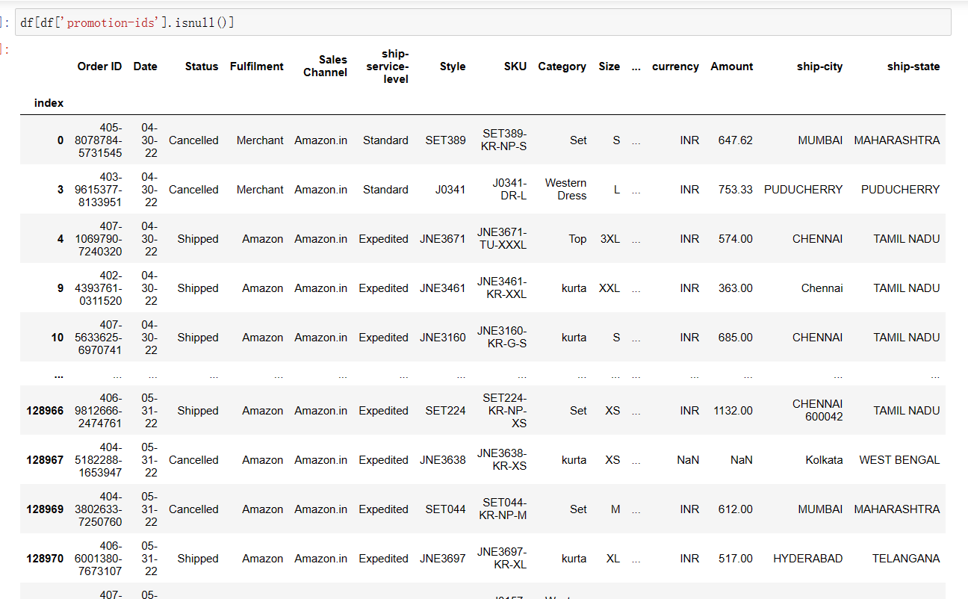Click the SKU column header

[515, 66]
